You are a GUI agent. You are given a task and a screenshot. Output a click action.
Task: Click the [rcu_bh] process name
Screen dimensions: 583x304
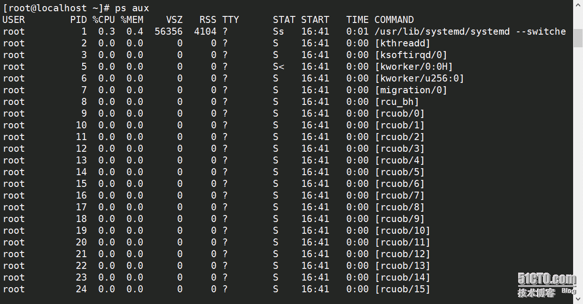pyautogui.click(x=397, y=102)
